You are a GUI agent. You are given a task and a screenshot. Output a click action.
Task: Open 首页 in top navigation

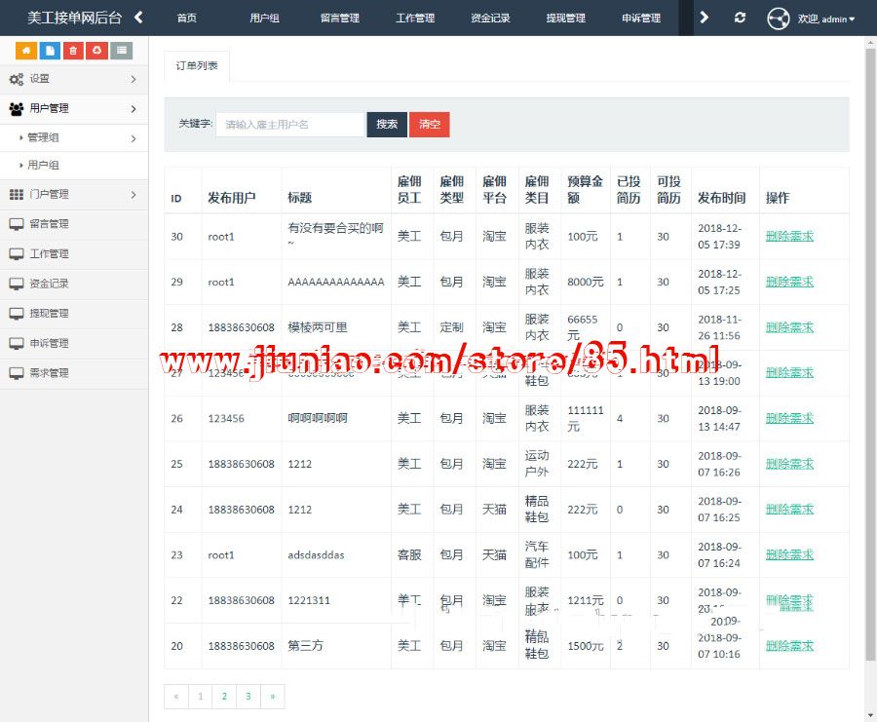(187, 18)
